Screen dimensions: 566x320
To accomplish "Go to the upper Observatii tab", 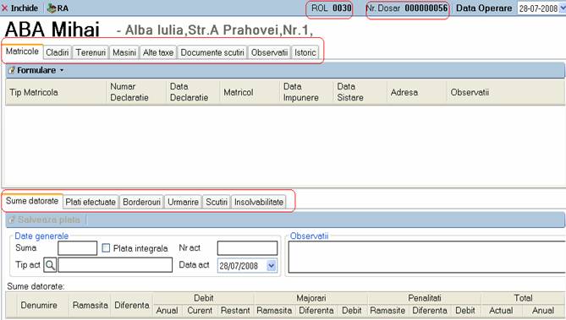I will (x=269, y=52).
